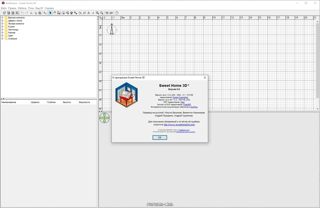Image resolution: width=320 pixels, height=208 pixels.
Task: Sort furniture by Глубина column
Action: [54, 102]
